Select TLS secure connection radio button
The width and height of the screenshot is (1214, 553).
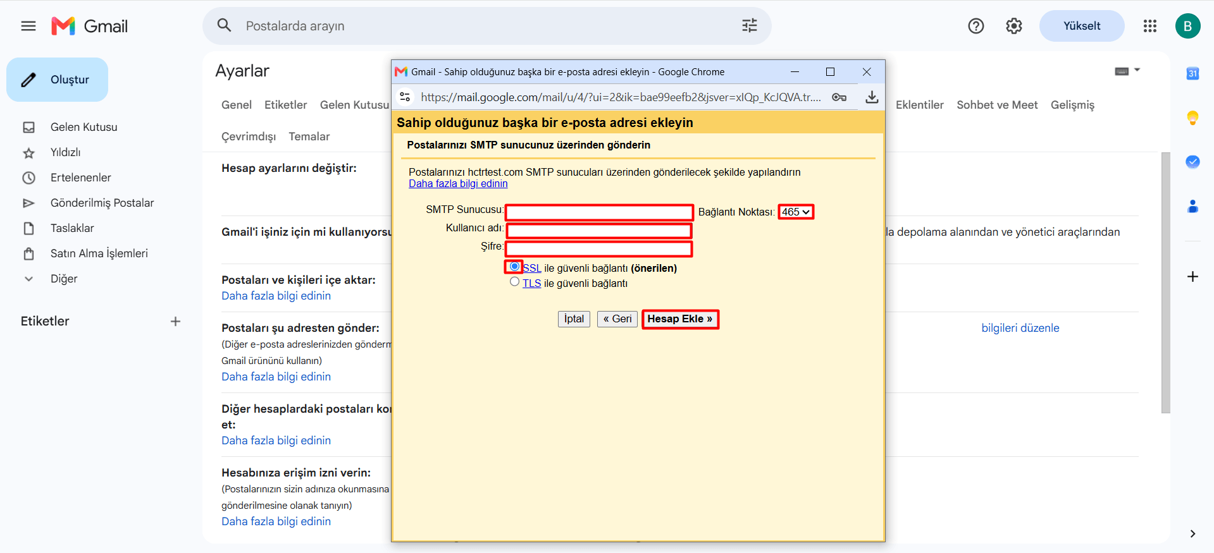(x=514, y=281)
